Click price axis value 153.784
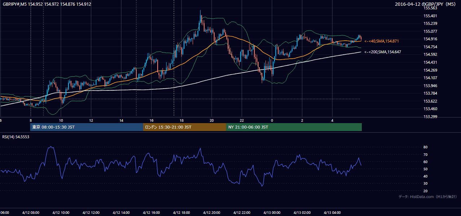461x216 pixels. coord(430,93)
